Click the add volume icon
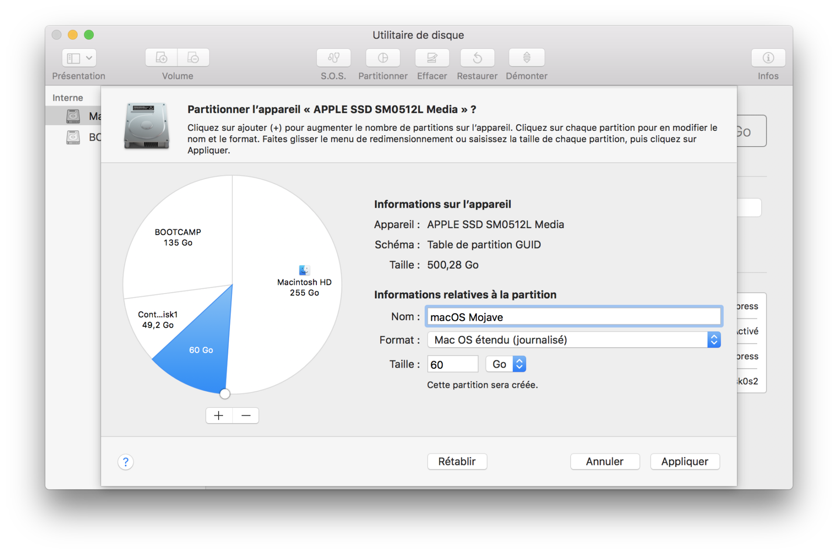The height and width of the screenshot is (554, 838). point(161,58)
